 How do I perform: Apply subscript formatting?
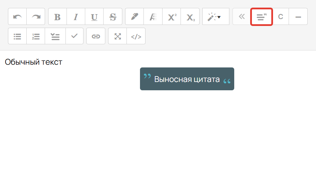(190, 17)
